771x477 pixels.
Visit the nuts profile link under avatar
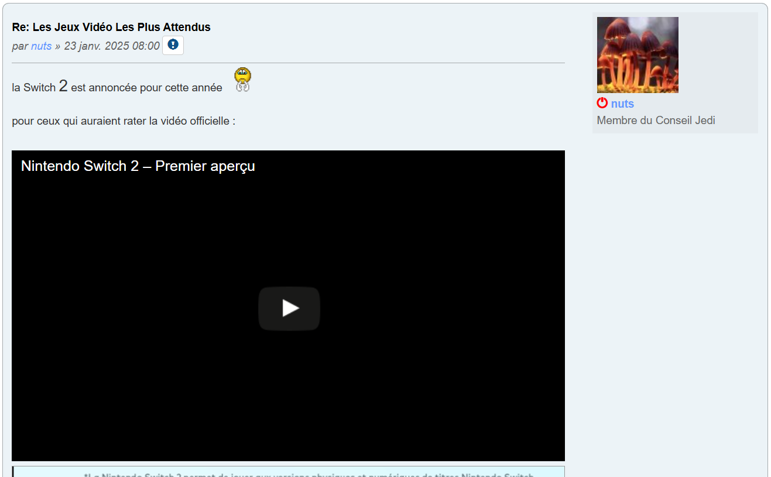[622, 104]
